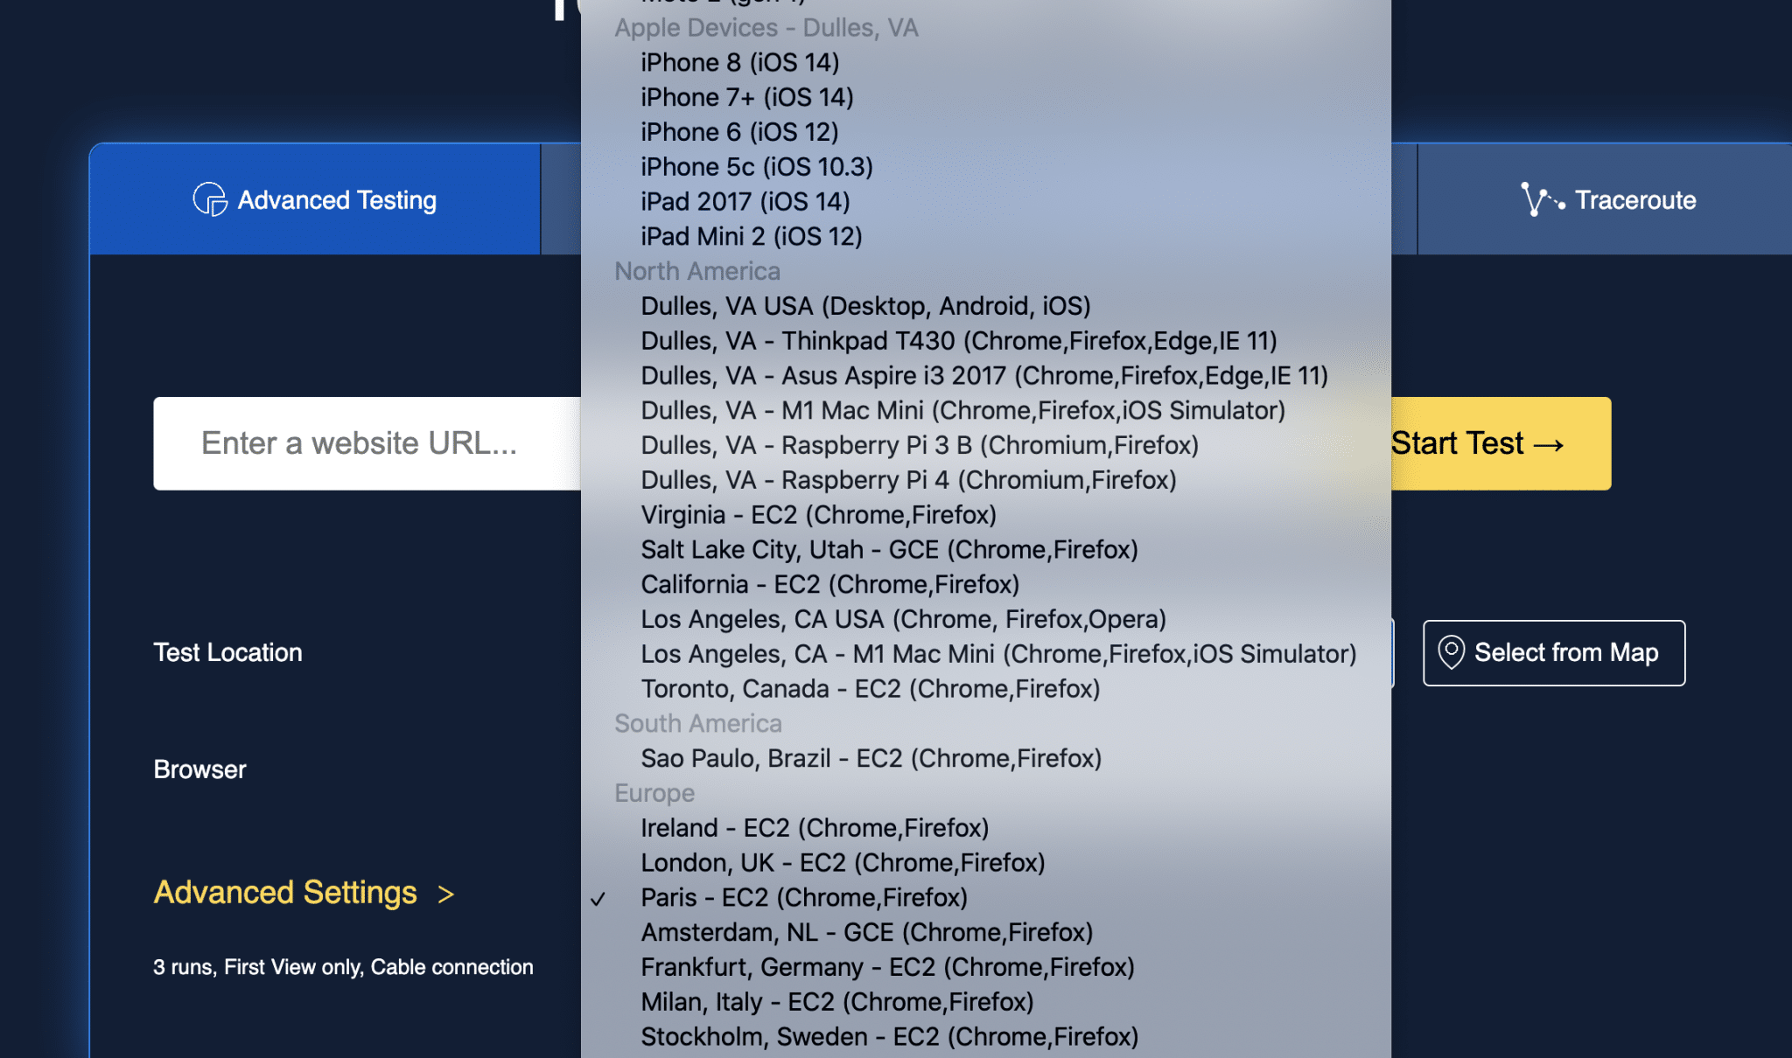Select Toronto, Canada - EC2 option
Screen dimensions: 1792x1058
pyautogui.click(x=870, y=689)
